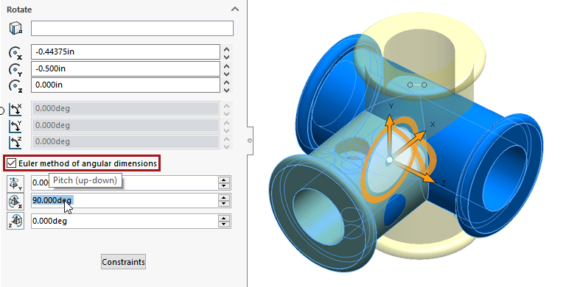The height and width of the screenshot is (287, 563).
Task: Decrement the 90.000deg pitch spinner
Action: point(224,204)
